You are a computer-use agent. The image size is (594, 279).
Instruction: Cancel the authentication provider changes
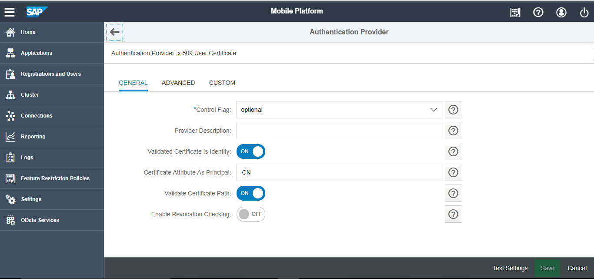577,268
